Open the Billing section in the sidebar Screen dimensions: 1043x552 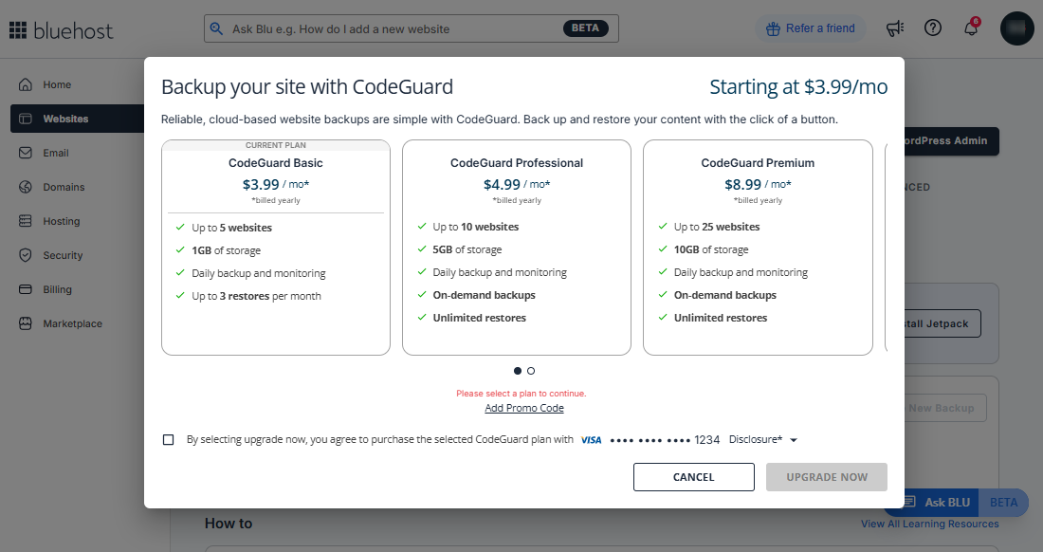click(26, 288)
